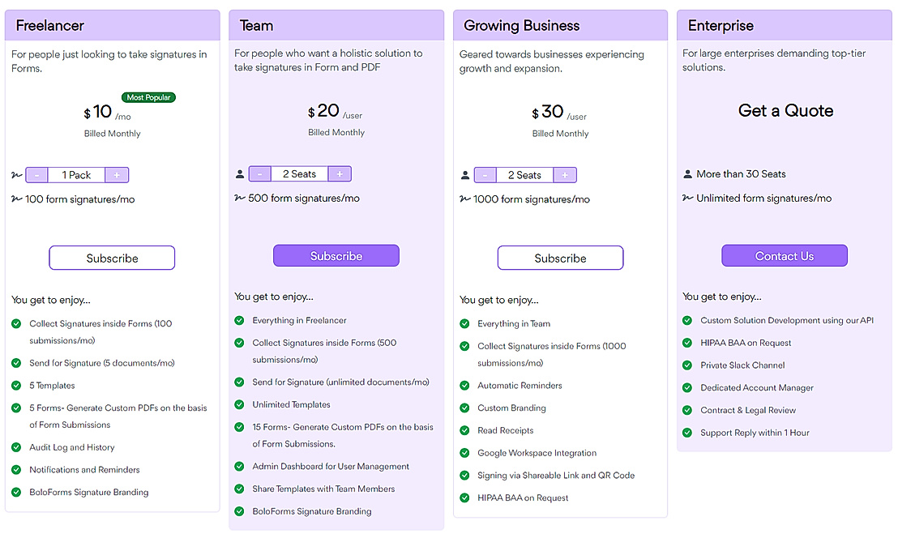Viewport: 898px width, 538px height.
Task: Click "Contact Us" on the Enterprise plan
Action: 784,254
